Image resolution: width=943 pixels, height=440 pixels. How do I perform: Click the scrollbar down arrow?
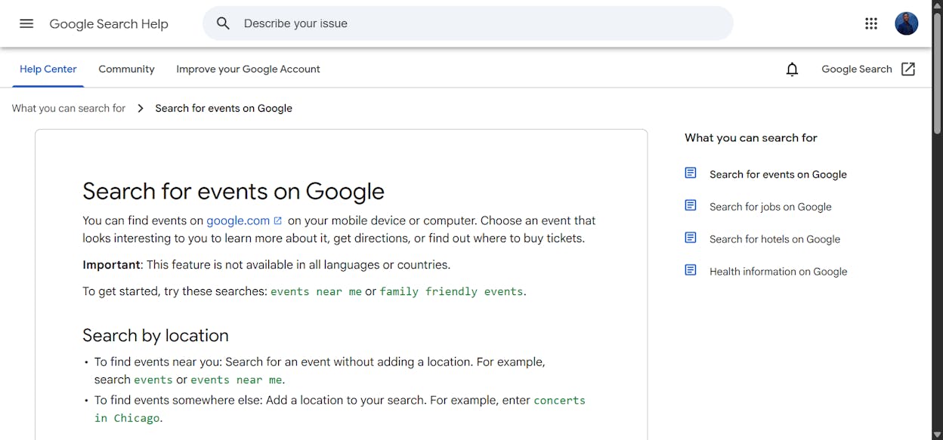point(937,435)
